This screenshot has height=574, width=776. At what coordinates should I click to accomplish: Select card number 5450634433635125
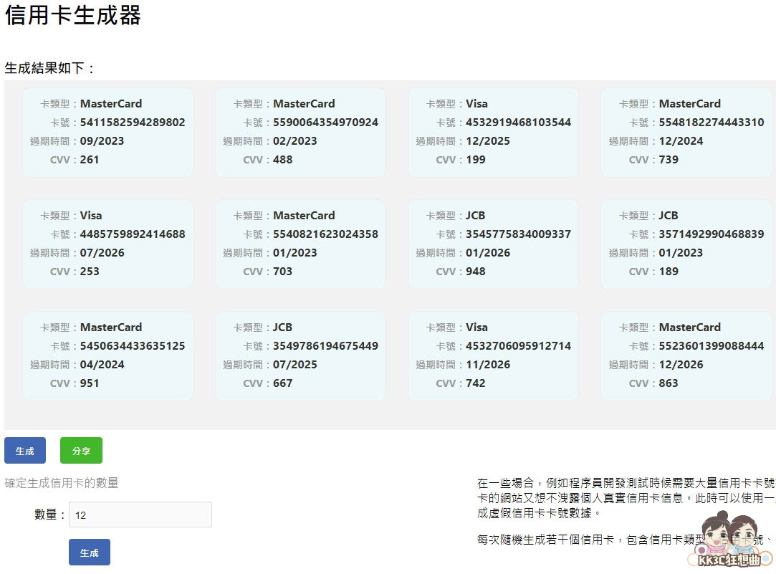(133, 346)
